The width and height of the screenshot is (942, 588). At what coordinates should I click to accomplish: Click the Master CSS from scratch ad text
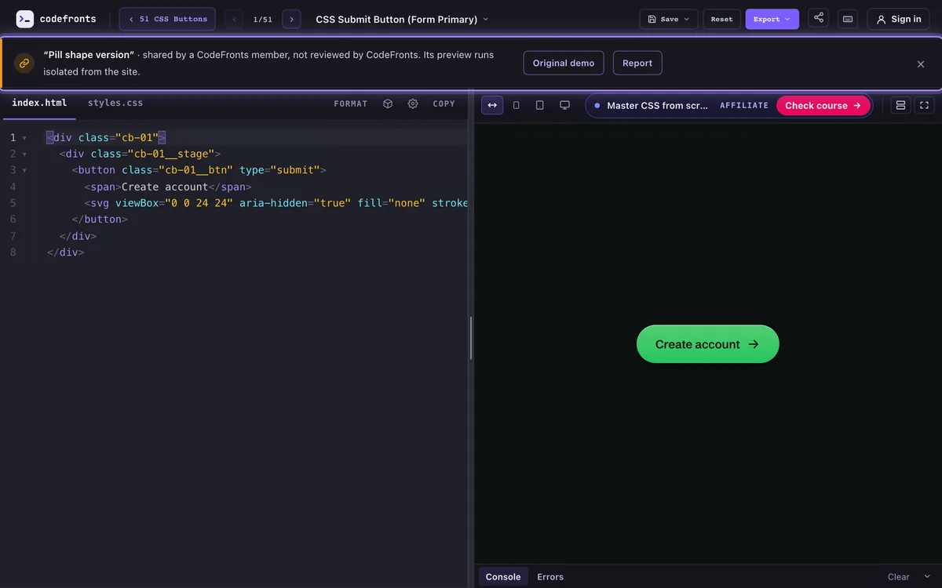pos(657,105)
